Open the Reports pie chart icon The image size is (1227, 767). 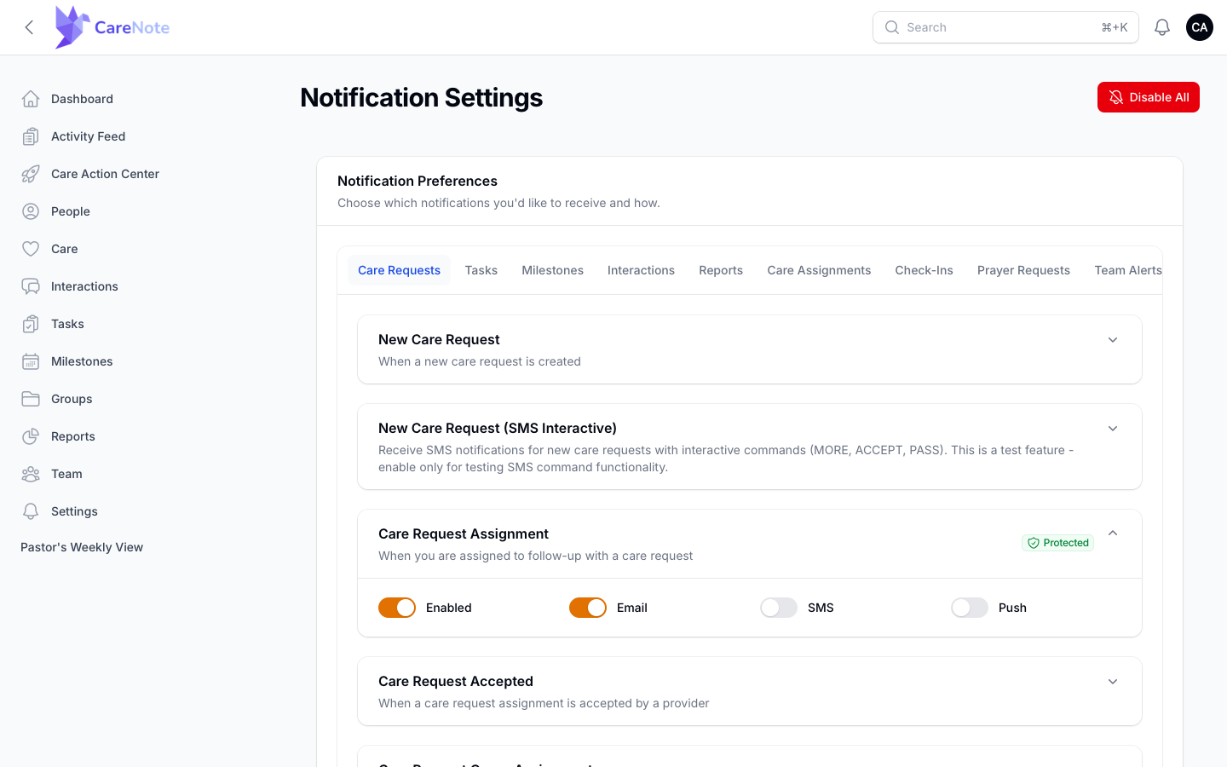[x=31, y=436]
